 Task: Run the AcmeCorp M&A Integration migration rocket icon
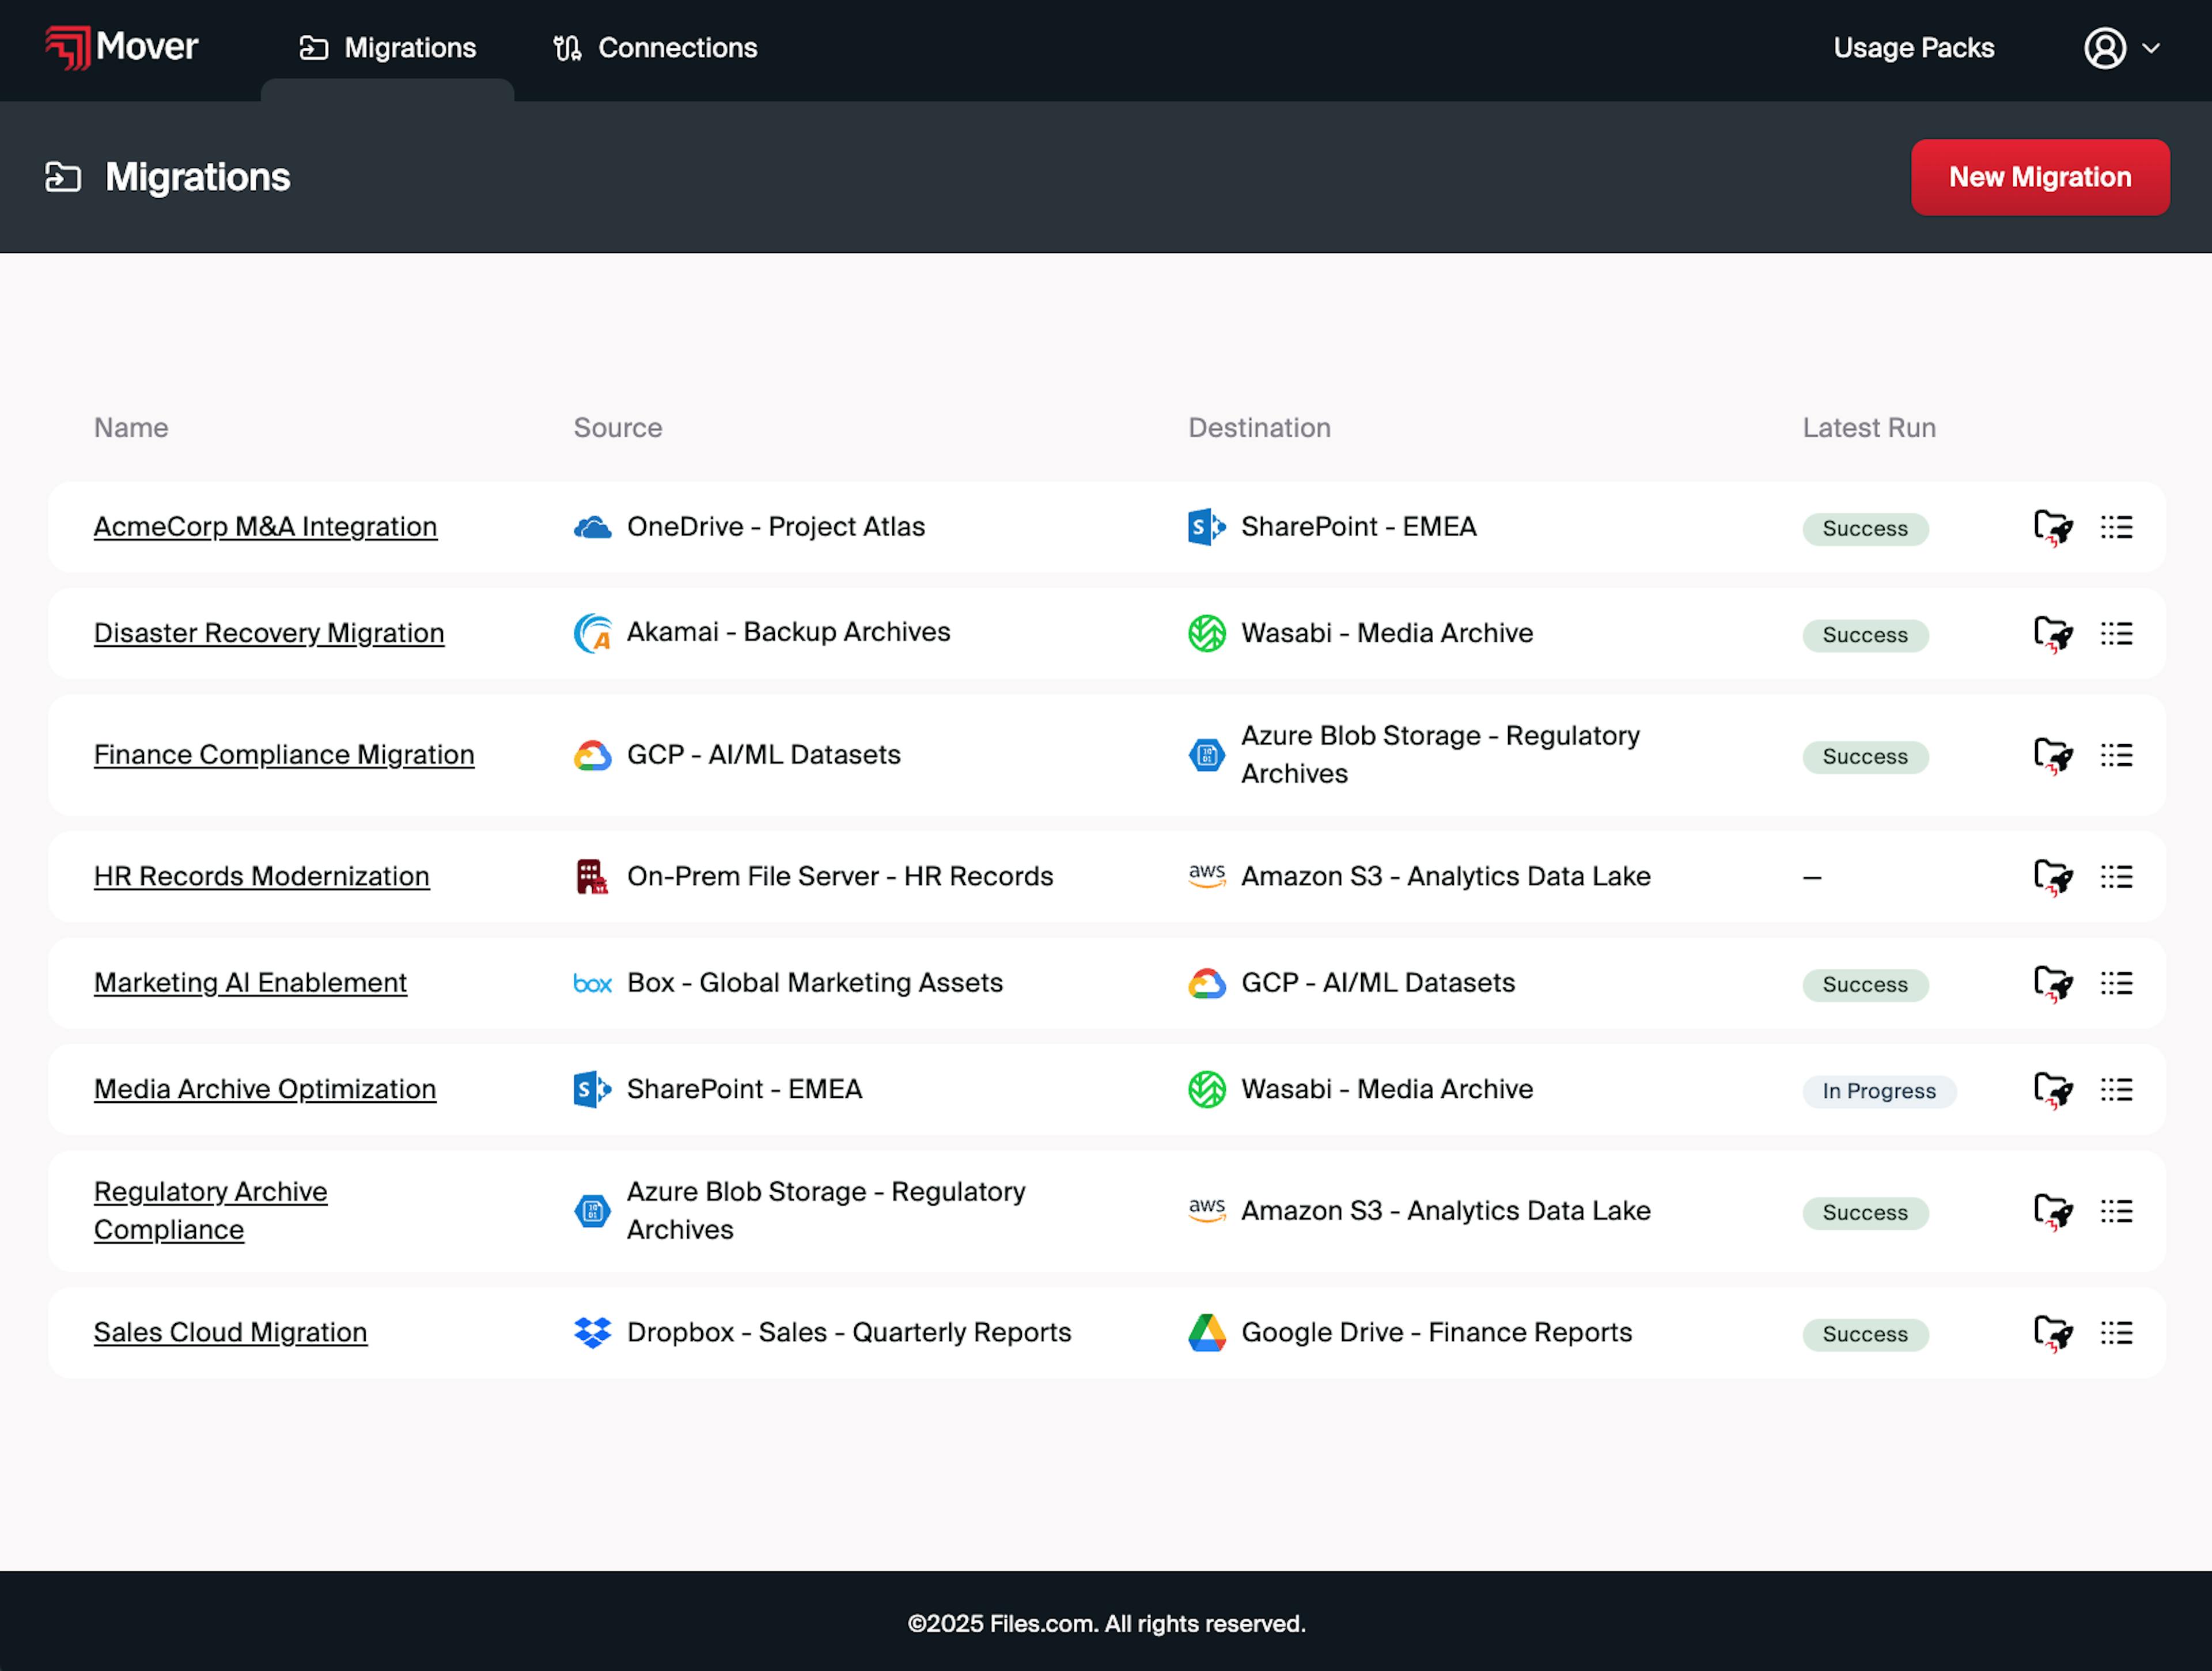tap(2052, 527)
